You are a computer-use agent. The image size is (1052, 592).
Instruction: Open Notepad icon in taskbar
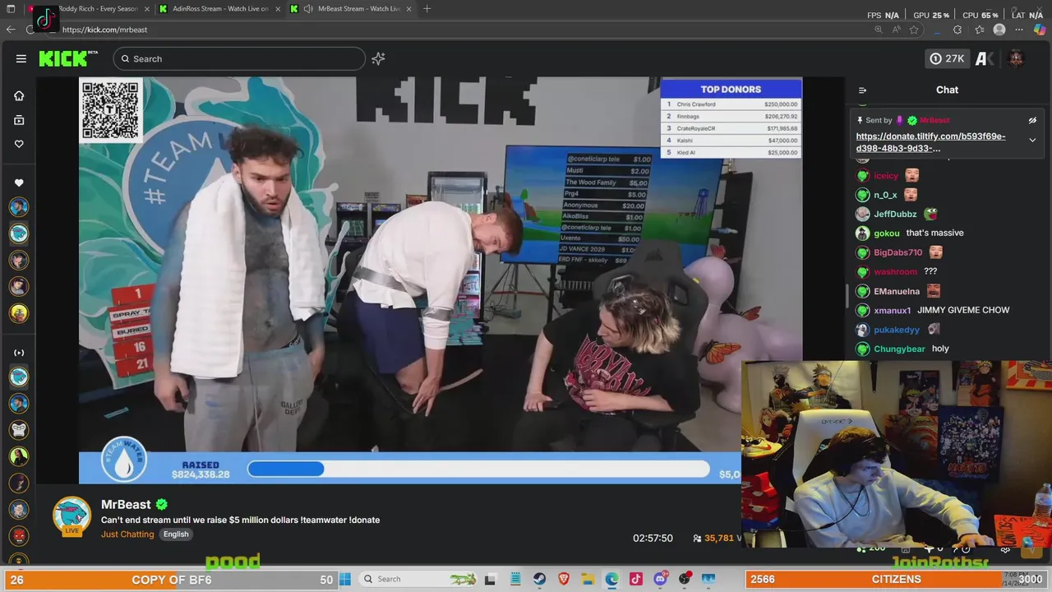coord(514,579)
